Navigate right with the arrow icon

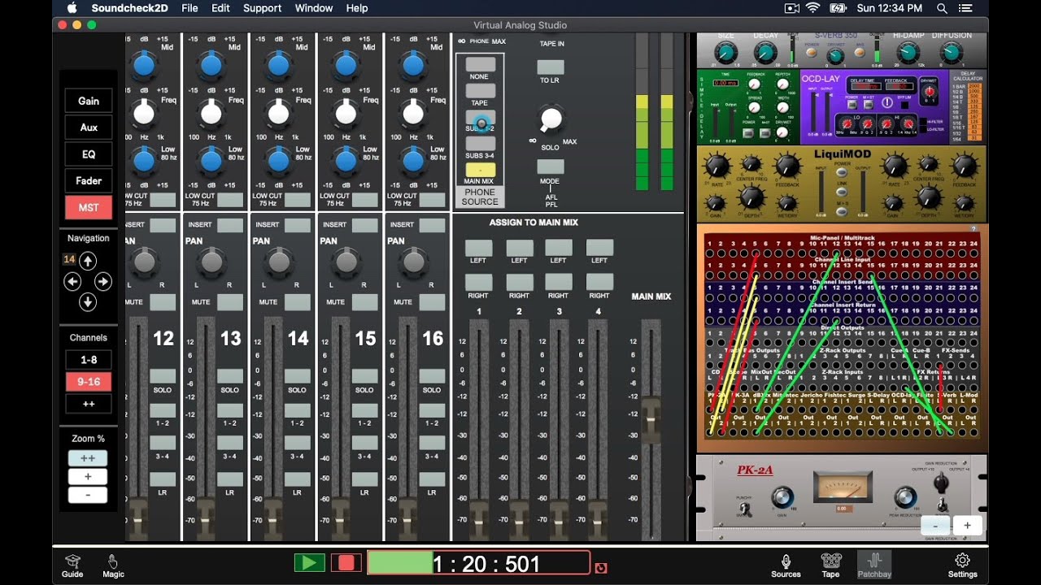click(103, 282)
